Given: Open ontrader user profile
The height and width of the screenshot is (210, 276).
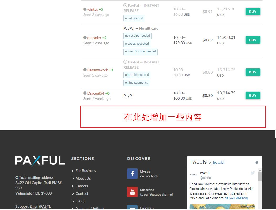Looking at the screenshot, I should pyautogui.click(x=94, y=38).
